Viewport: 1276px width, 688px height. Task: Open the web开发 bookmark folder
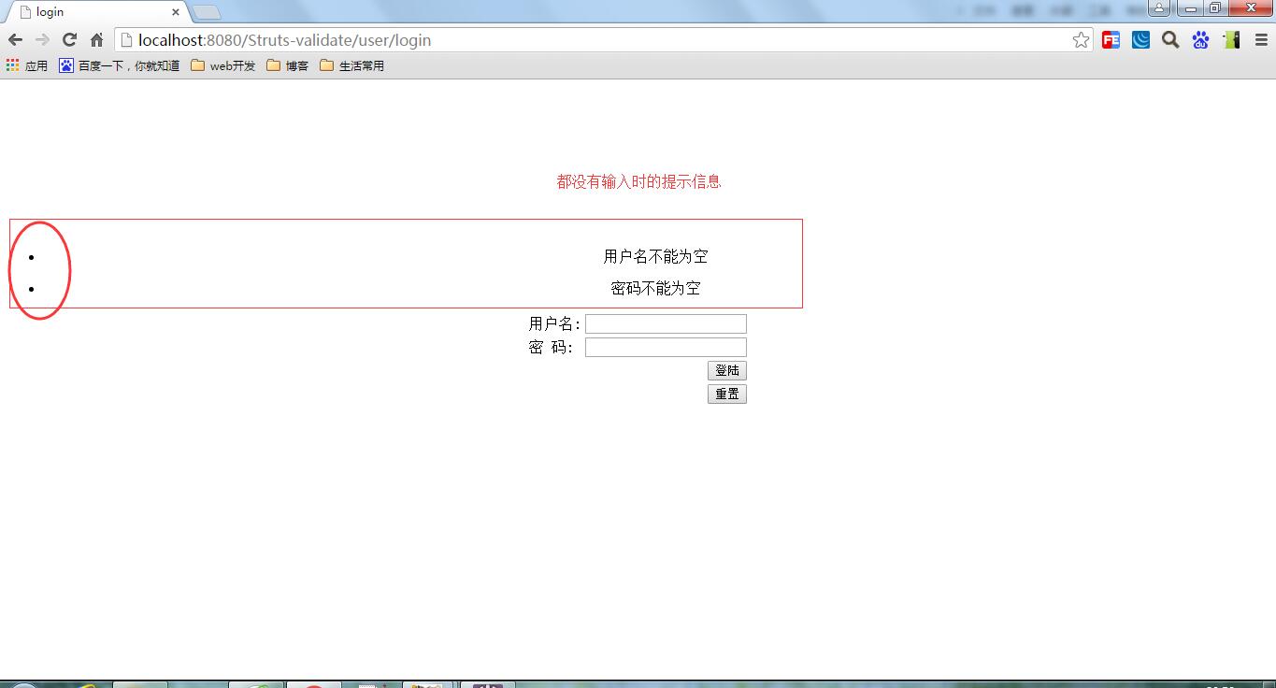pos(223,65)
